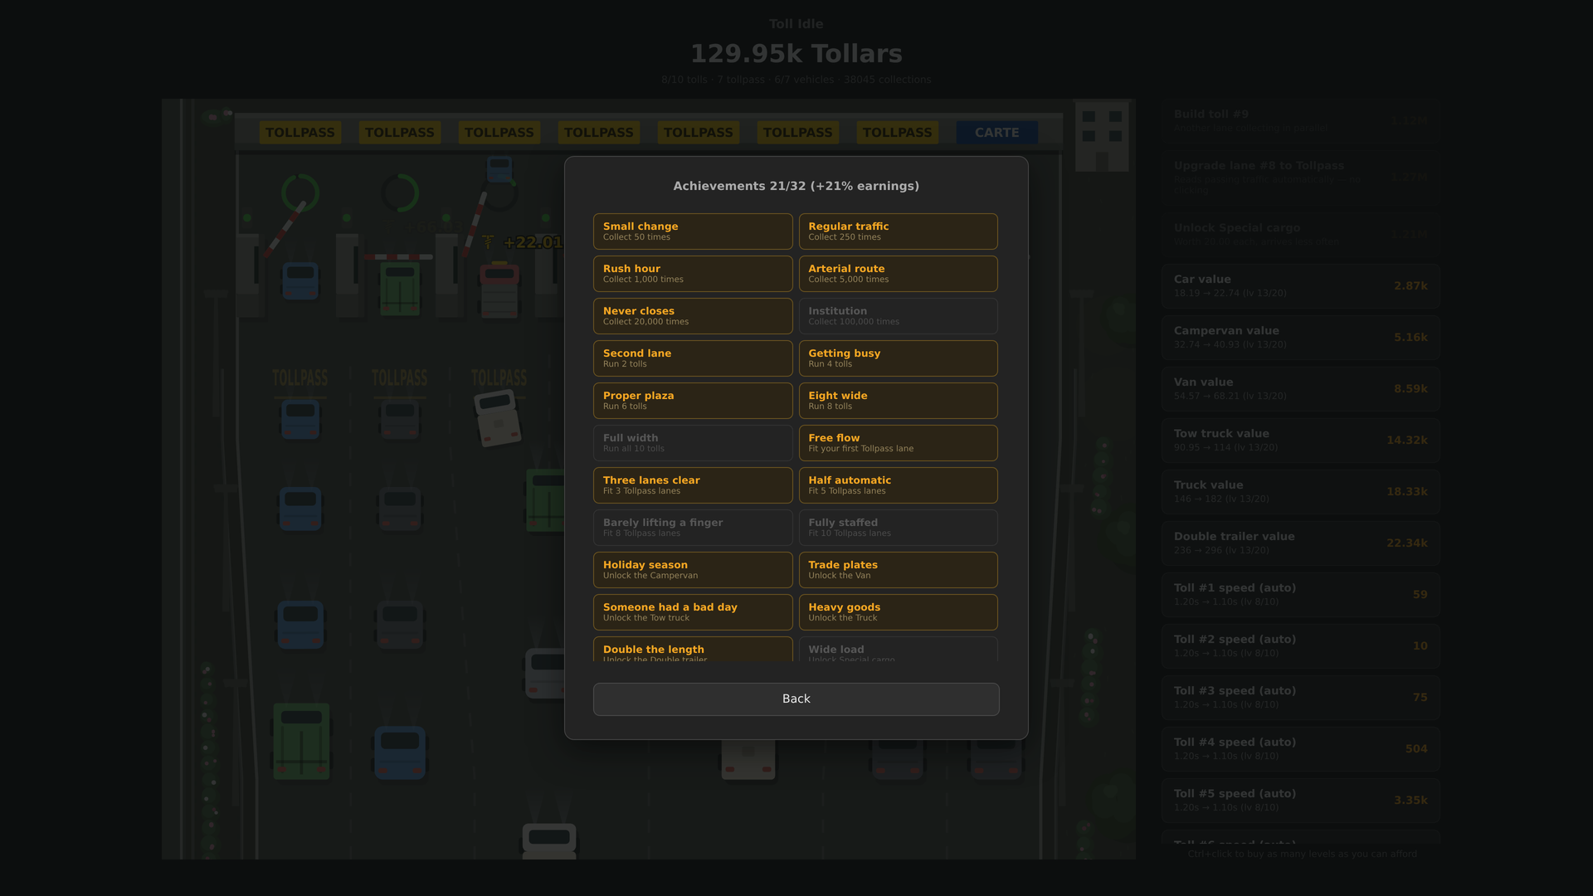Click the Eight wide achievement
The image size is (1593, 896).
[898, 401]
